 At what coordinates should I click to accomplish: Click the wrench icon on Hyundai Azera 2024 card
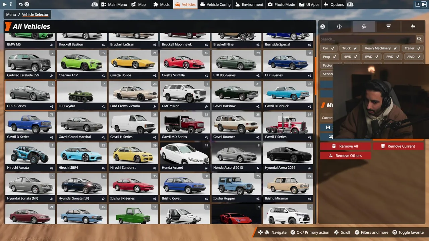tap(310, 168)
